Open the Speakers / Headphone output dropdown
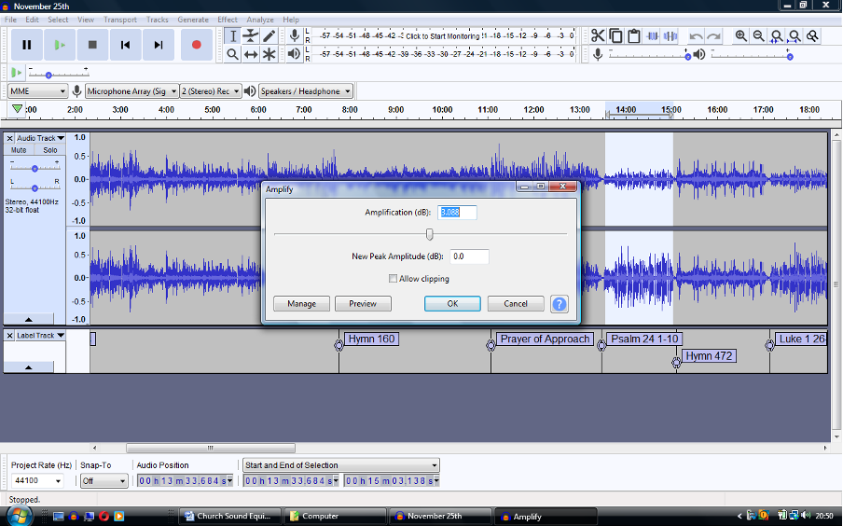This screenshot has height=526, width=843. click(305, 91)
